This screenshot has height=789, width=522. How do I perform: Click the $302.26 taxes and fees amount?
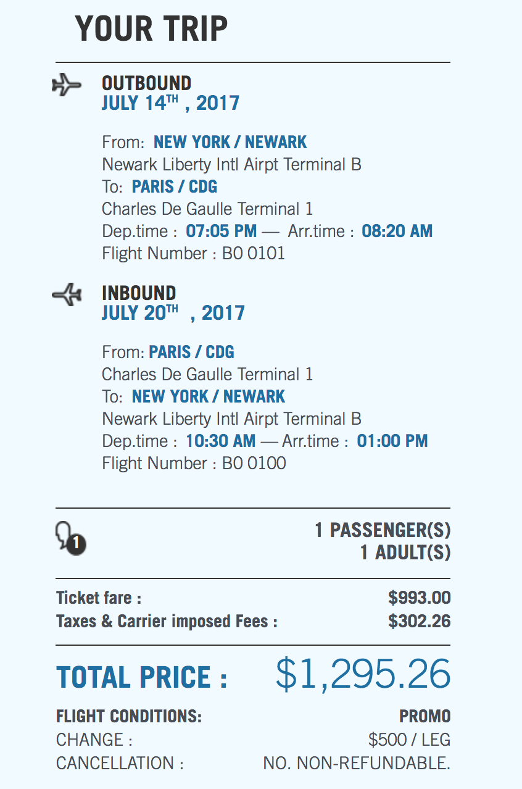coord(420,621)
